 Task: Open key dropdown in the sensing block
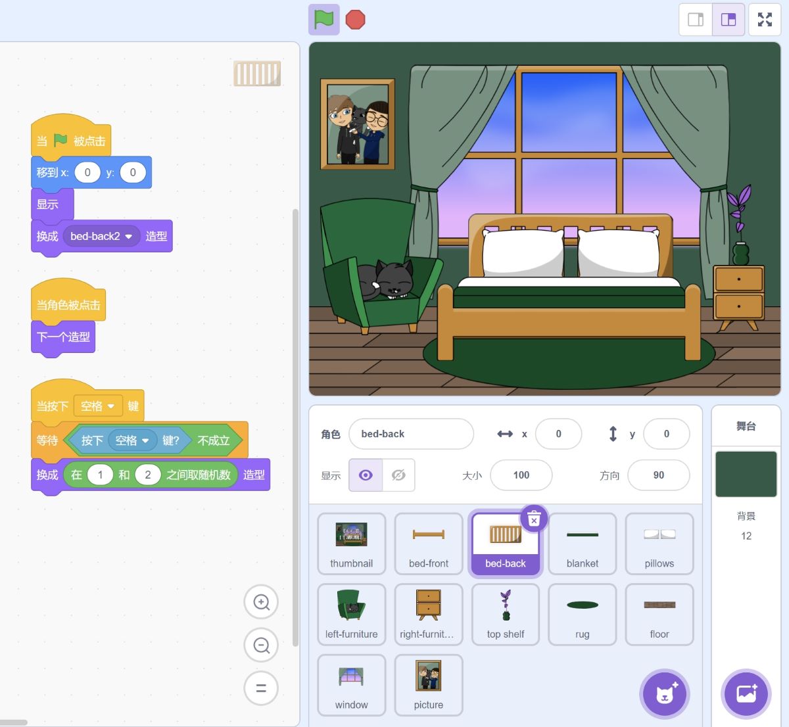coord(145,440)
